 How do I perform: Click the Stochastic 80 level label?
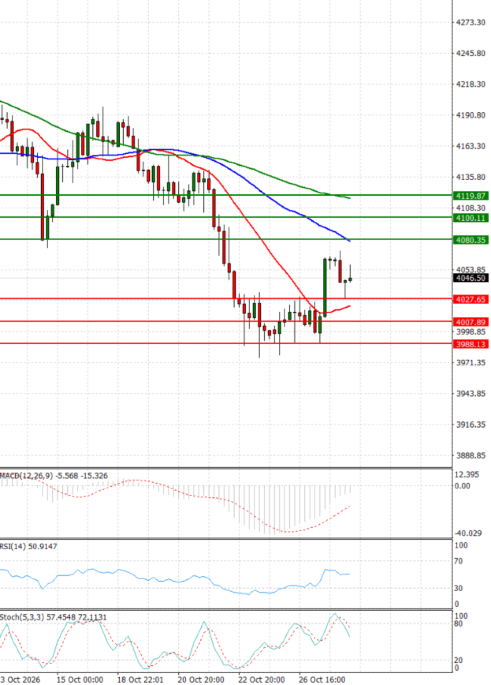click(459, 624)
